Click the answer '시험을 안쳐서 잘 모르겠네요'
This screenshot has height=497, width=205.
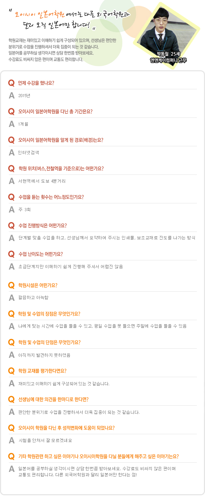click(45, 441)
